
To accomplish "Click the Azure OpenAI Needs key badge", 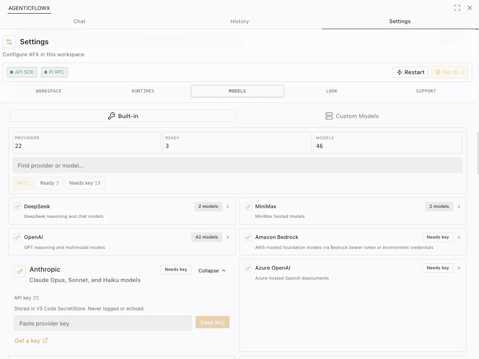I will pyautogui.click(x=438, y=268).
